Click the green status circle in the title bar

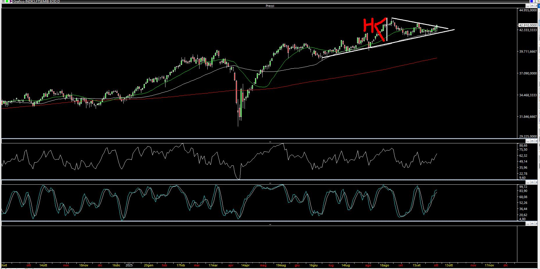[7, 1]
